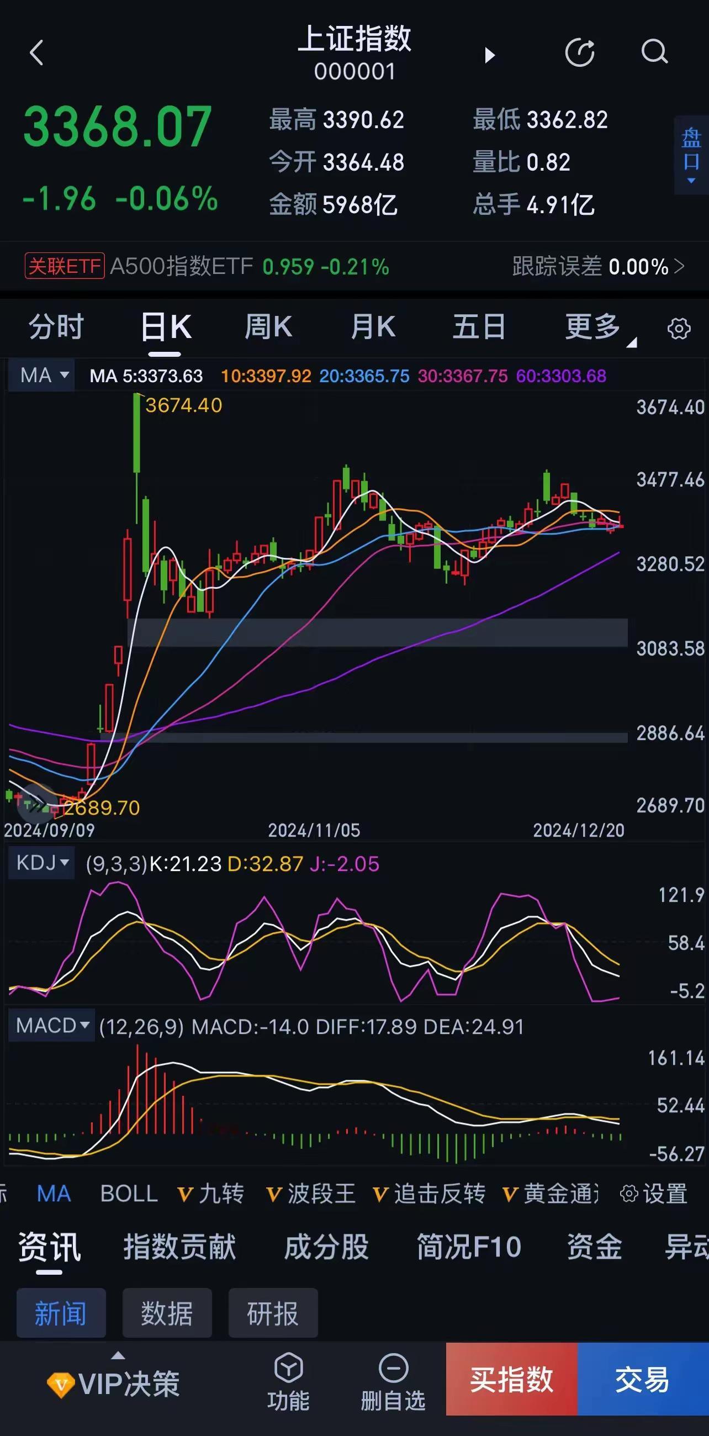
Task: Open the 指数贡献 tab
Action: [x=179, y=1247]
